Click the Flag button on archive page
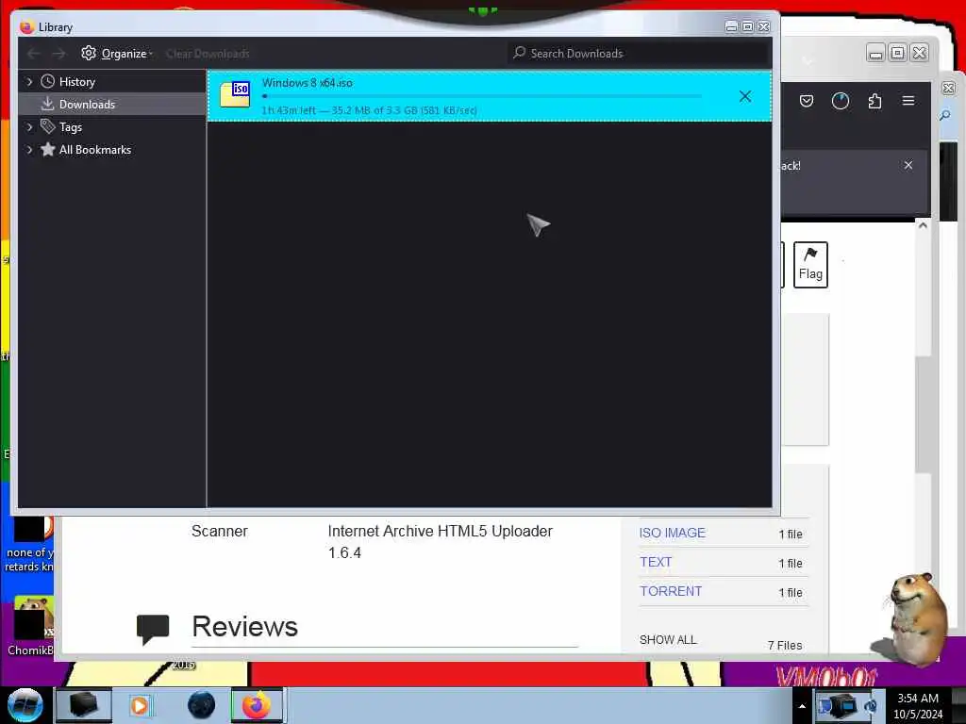This screenshot has width=966, height=724. point(810,265)
